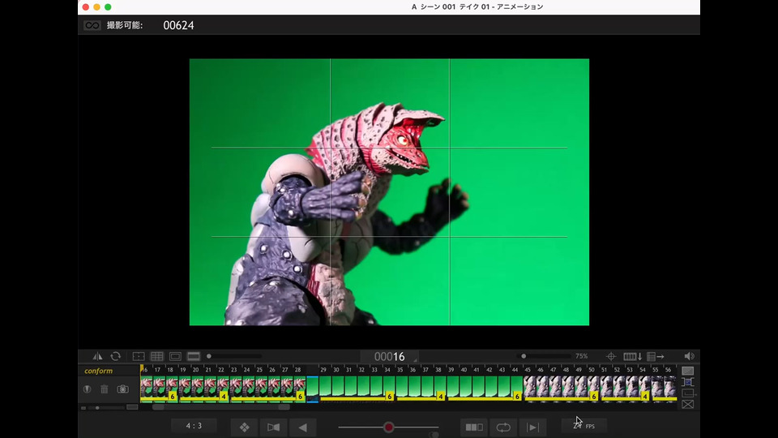The width and height of the screenshot is (778, 438).
Task: Toggle the grid overlay icon
Action: [x=156, y=356]
